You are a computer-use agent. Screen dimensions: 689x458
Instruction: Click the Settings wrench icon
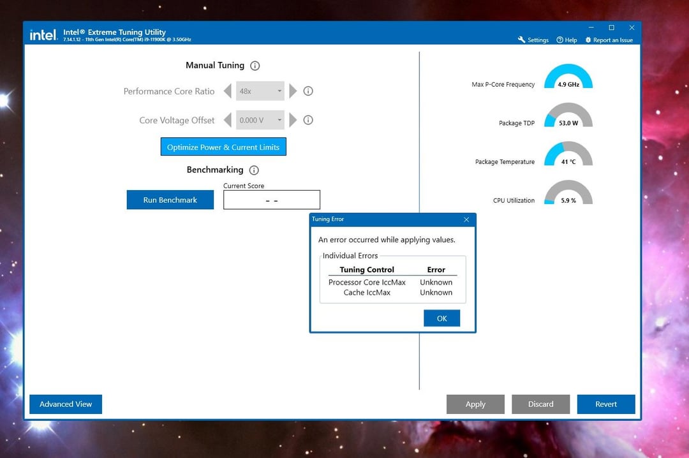522,40
